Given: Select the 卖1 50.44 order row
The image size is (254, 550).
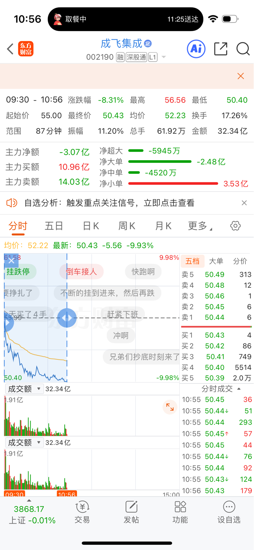Looking at the screenshot, I should (x=216, y=317).
